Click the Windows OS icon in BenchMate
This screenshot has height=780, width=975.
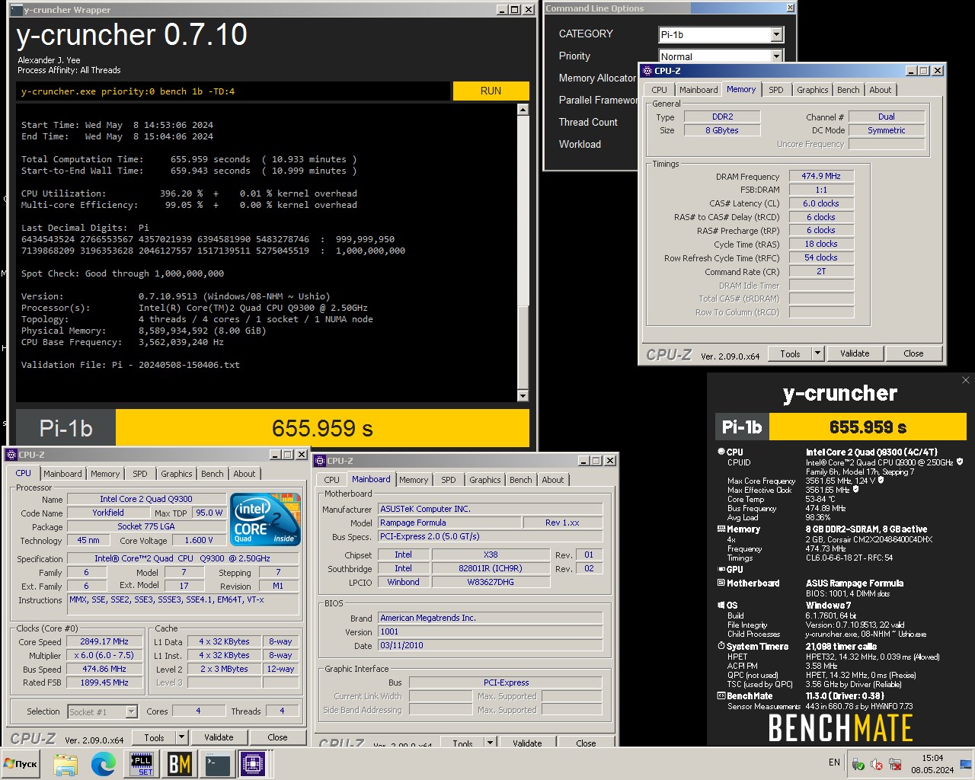[721, 605]
